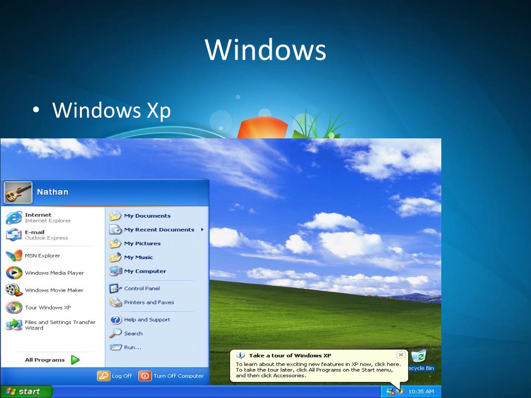Click the Printers and Faxes label
Viewport: 531px width, 398px height.
(x=149, y=302)
